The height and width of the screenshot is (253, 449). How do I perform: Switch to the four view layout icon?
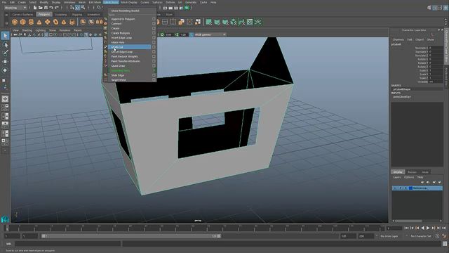[5, 108]
